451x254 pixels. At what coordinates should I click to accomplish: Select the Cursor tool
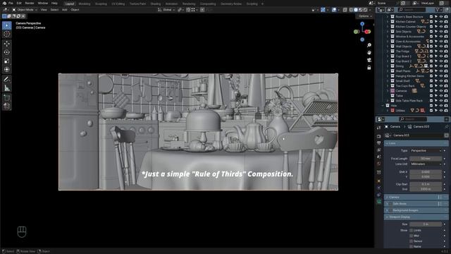tap(7, 34)
